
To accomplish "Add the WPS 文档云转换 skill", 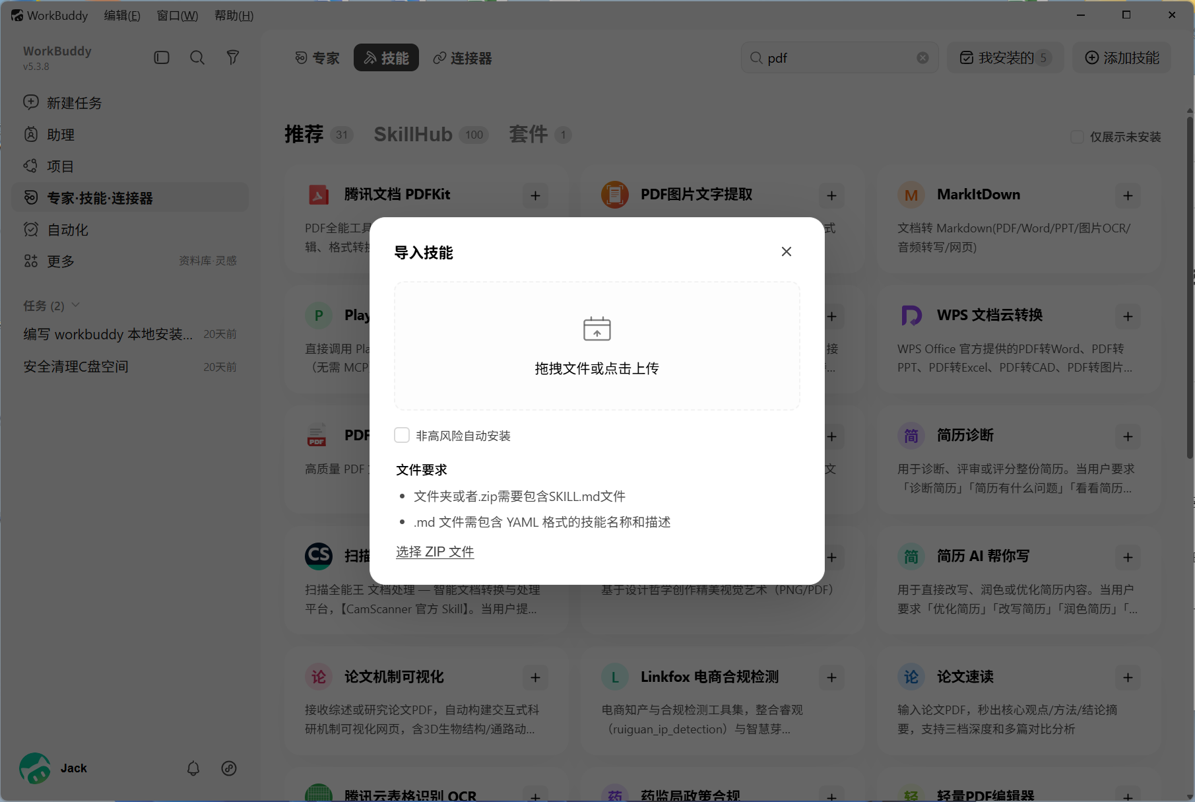I will pyautogui.click(x=1128, y=316).
